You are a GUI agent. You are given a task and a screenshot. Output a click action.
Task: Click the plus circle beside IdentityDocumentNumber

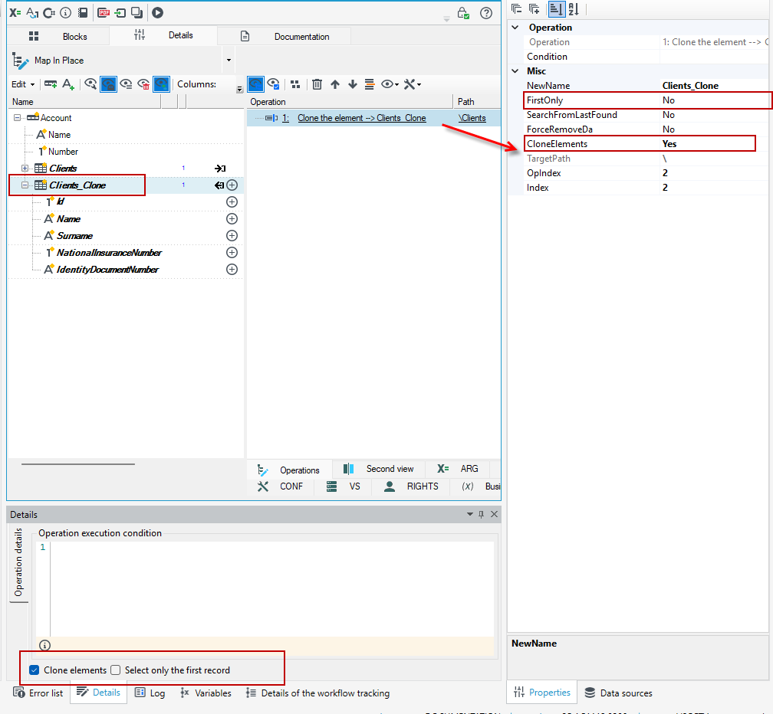click(232, 270)
